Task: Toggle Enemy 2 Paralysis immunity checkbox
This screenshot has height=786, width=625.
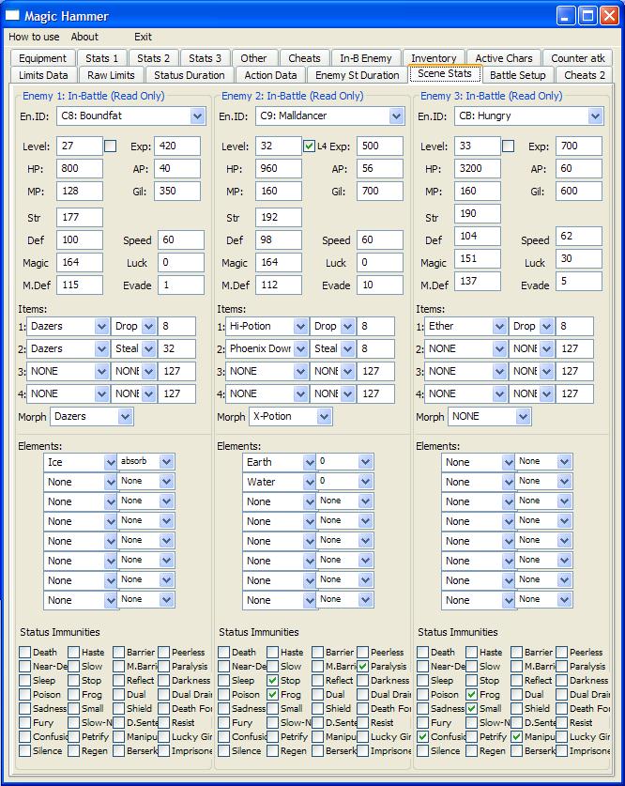Action: [x=363, y=666]
